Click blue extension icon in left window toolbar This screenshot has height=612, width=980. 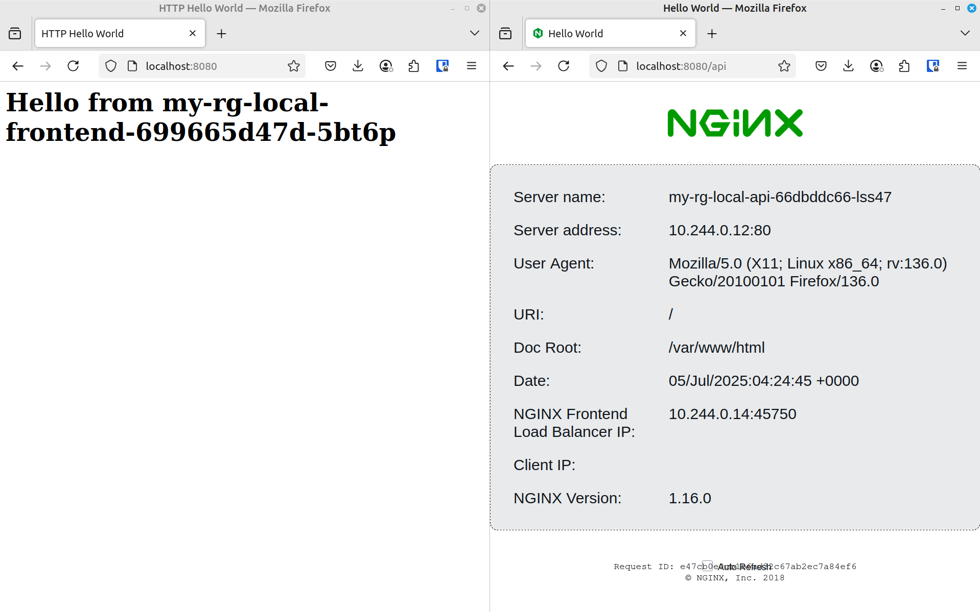pyautogui.click(x=442, y=66)
